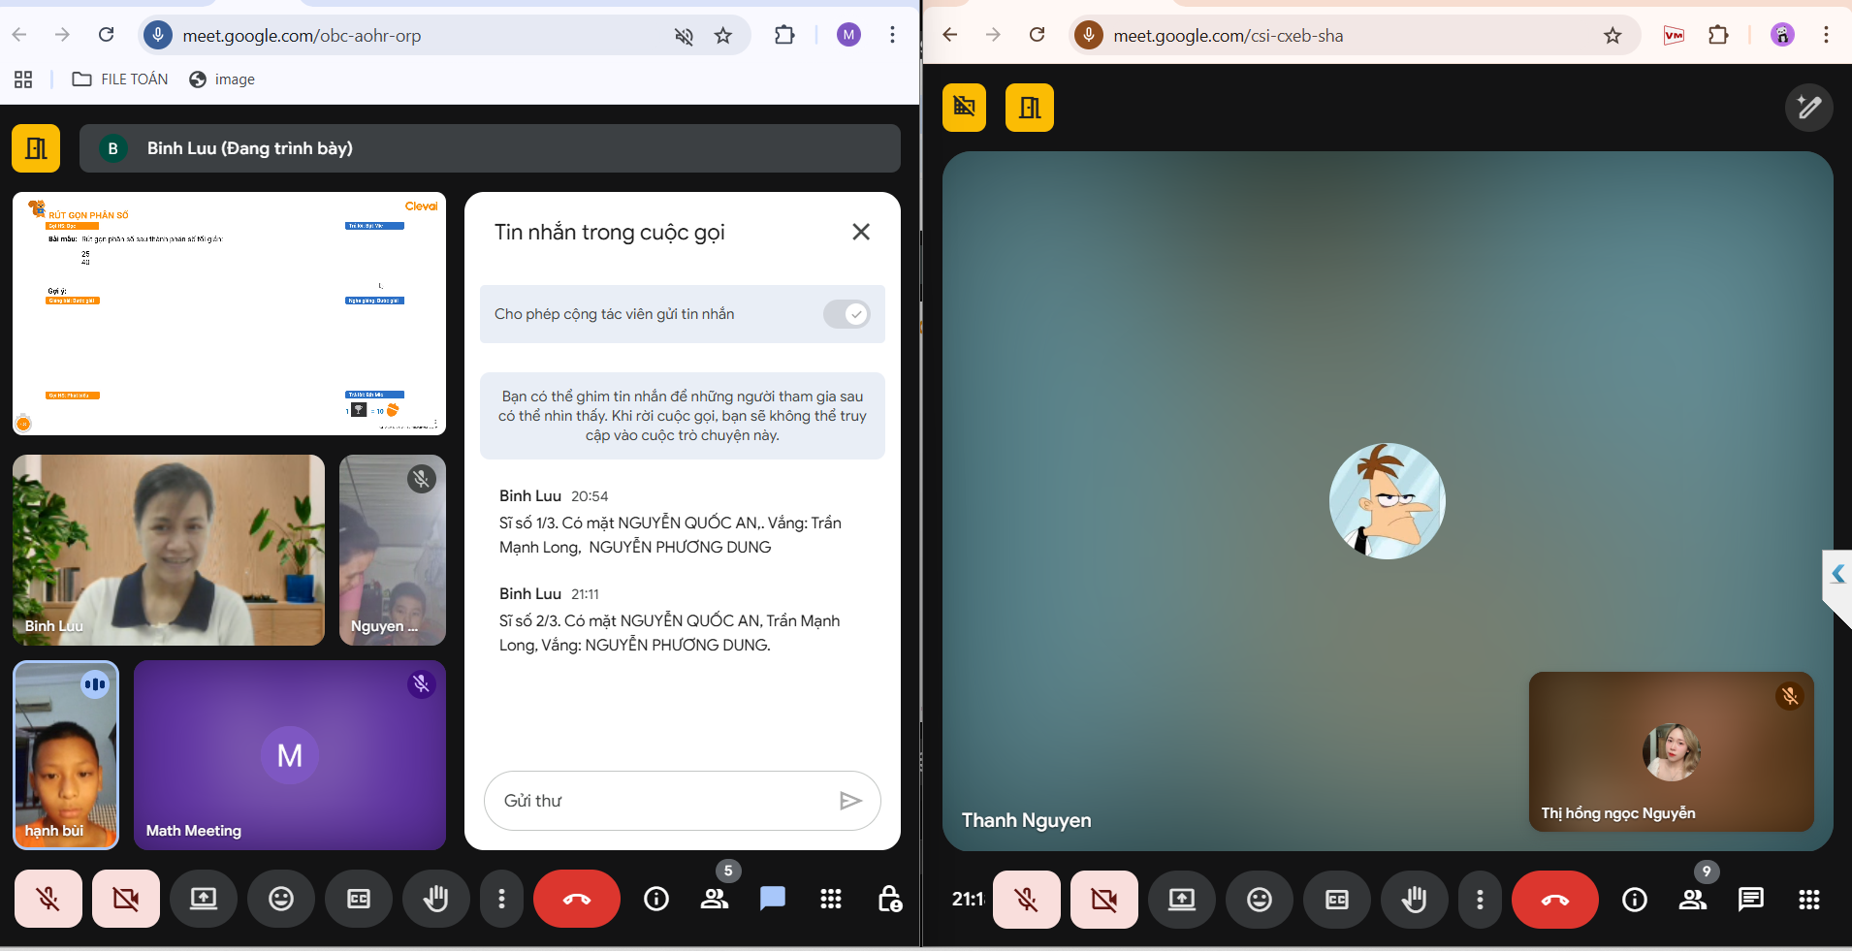Open emoji reactions in left Meet

pos(281,899)
